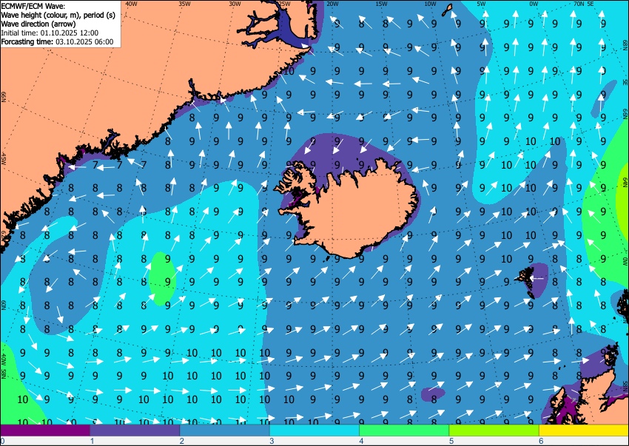Click the '40W' longitude label at top

pos(131,4)
